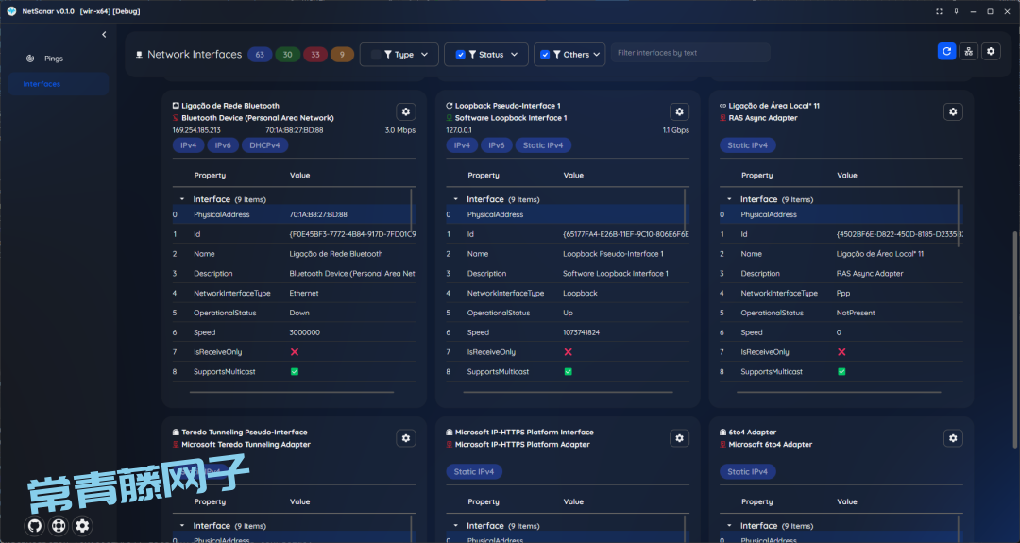Viewport: 1020px width, 543px height.
Task: Click the Filter interfaces by text field
Action: (x=689, y=53)
